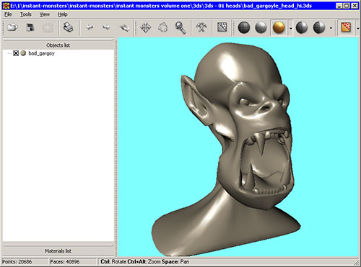
Task: Go to the next file with the right arrow
Action: (106, 27)
